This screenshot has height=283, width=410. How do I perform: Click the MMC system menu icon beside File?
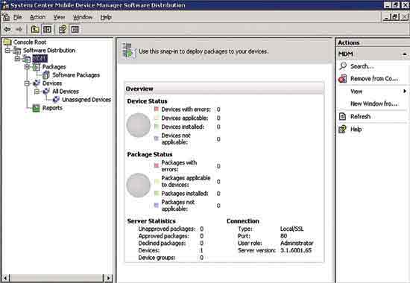coord(6,17)
